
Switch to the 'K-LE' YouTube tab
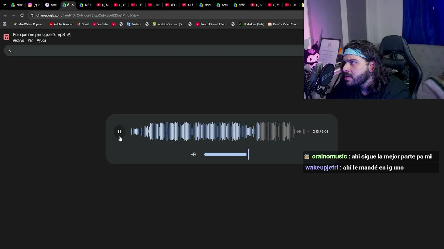188,5
